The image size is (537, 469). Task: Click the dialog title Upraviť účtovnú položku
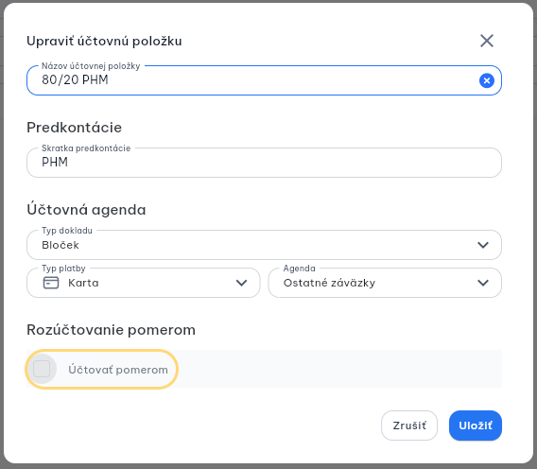click(x=104, y=41)
